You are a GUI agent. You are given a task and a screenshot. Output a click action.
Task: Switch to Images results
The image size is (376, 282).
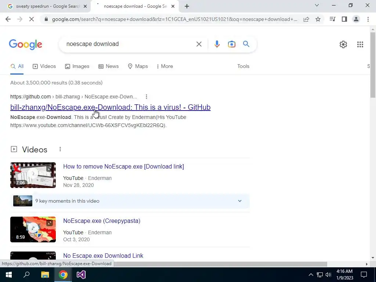tap(77, 66)
